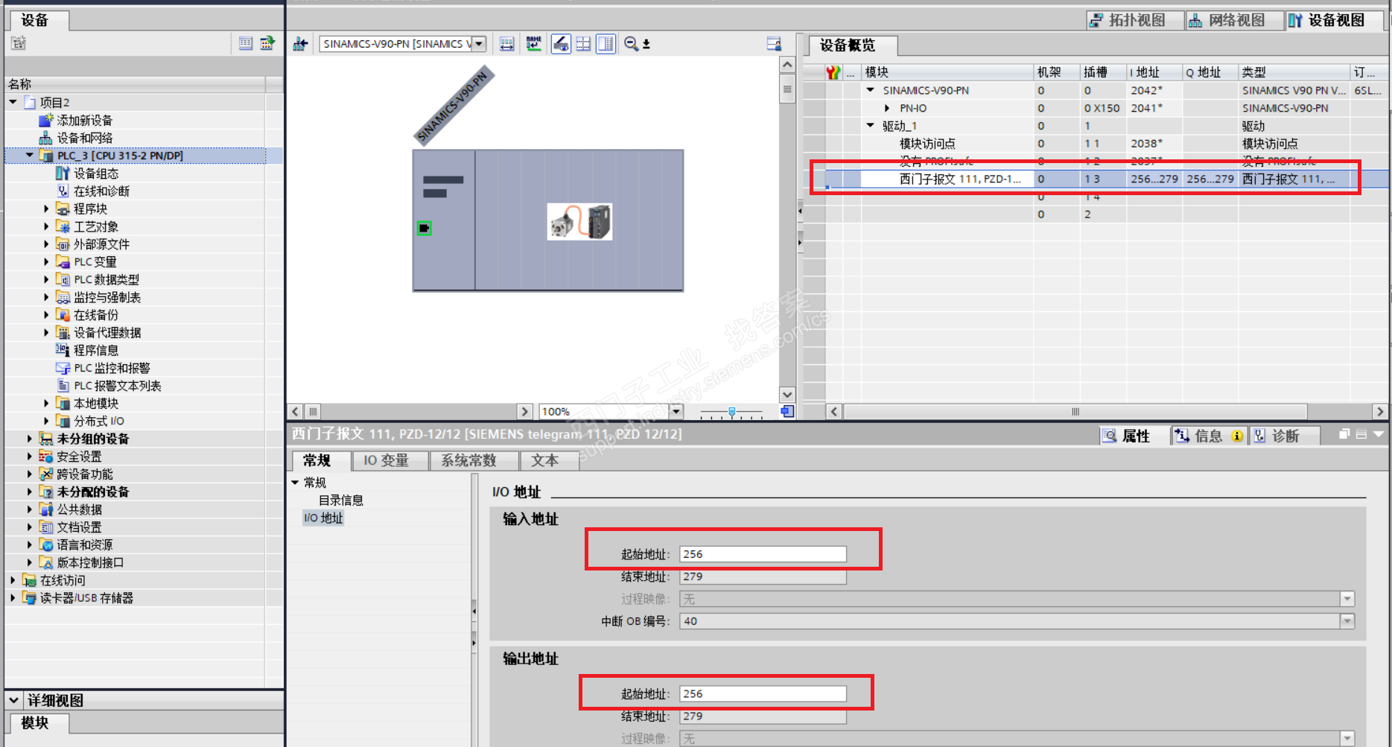Viewport: 1392px width, 747px height.
Task: Click the diagnostics wrench icon in table header
Action: point(833,72)
